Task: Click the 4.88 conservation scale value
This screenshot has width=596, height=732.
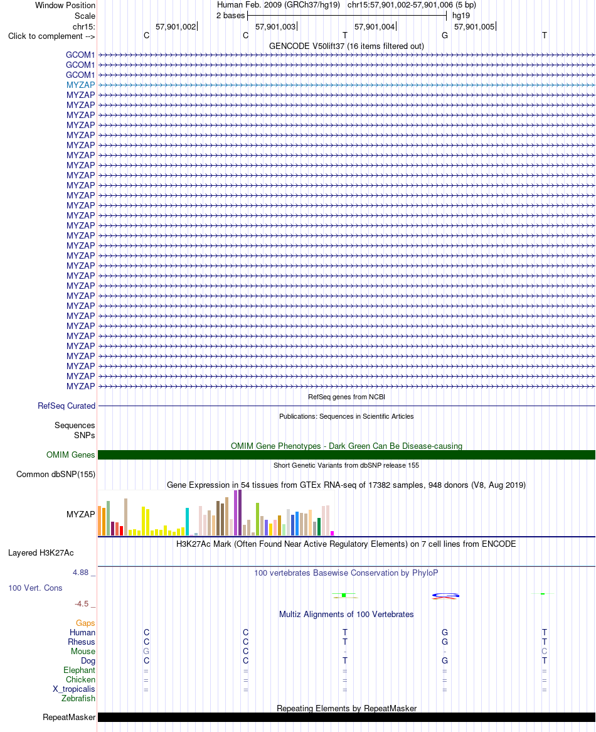Action: 81,573
